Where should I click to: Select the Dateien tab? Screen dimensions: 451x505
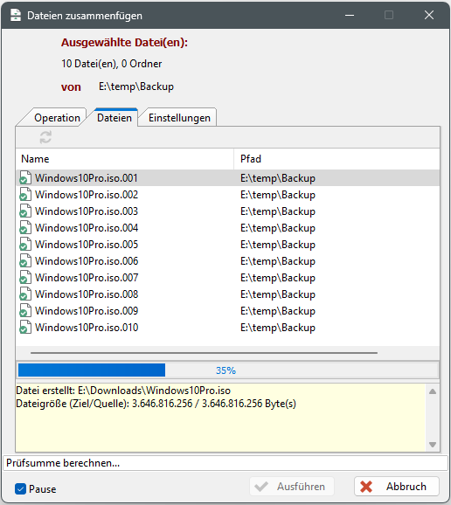click(114, 118)
